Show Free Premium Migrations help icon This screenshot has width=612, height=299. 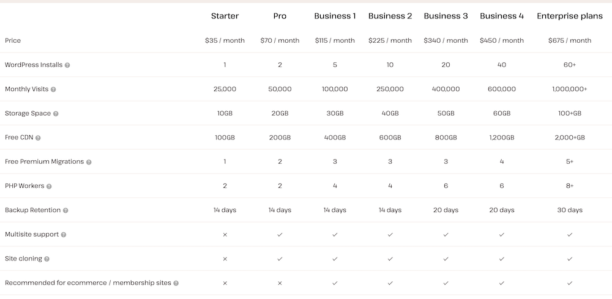89,162
